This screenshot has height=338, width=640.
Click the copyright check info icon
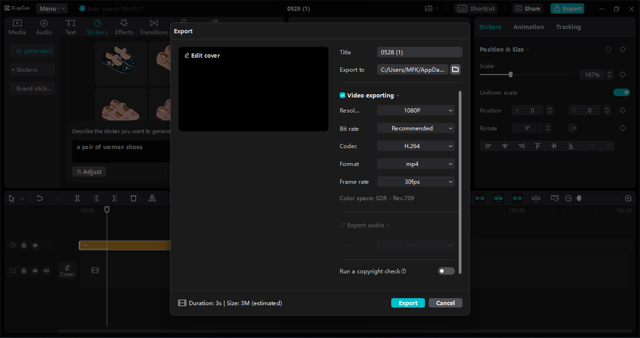tap(403, 271)
